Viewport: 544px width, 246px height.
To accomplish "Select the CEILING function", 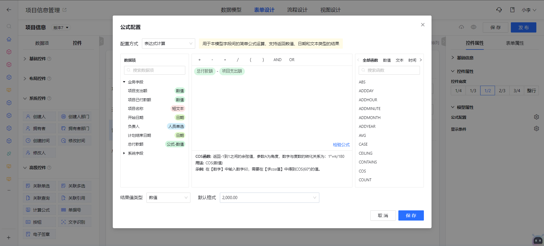I will pyautogui.click(x=365, y=153).
